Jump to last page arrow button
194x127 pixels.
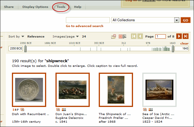coord(186,36)
